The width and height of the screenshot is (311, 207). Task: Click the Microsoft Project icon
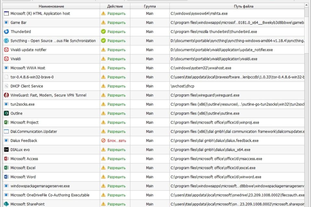point(6,122)
